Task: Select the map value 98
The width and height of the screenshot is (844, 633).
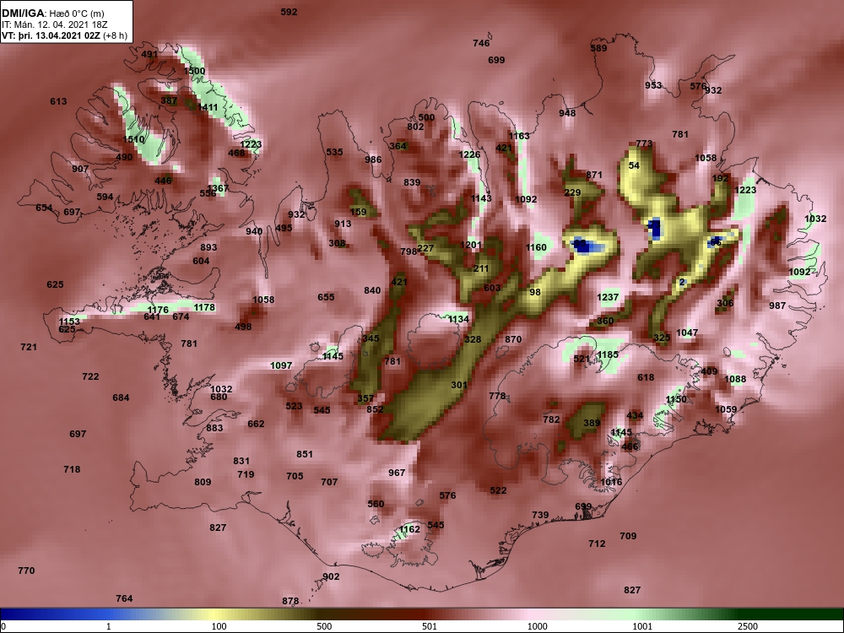Action: click(x=534, y=292)
